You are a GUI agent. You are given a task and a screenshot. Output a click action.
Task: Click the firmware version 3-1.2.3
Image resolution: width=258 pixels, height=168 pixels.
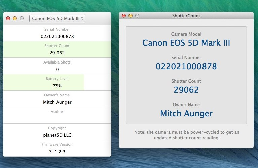coord(57,152)
